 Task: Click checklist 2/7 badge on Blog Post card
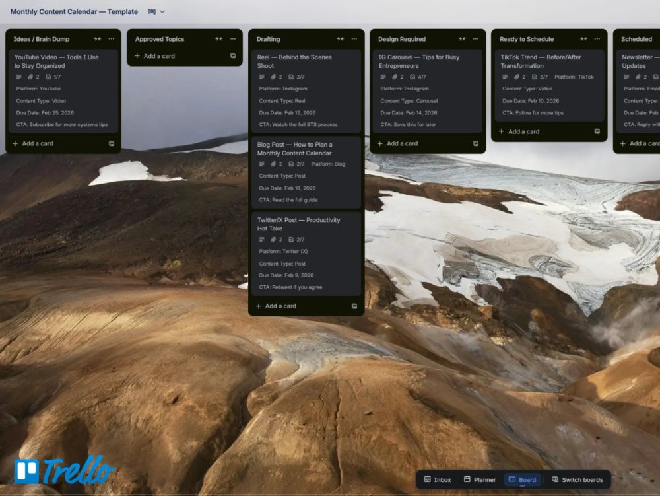(296, 164)
